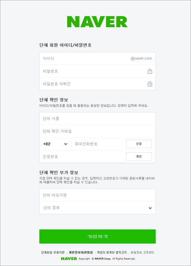Click the small NAVER footer logo
191x266 pixels.
(69, 259)
